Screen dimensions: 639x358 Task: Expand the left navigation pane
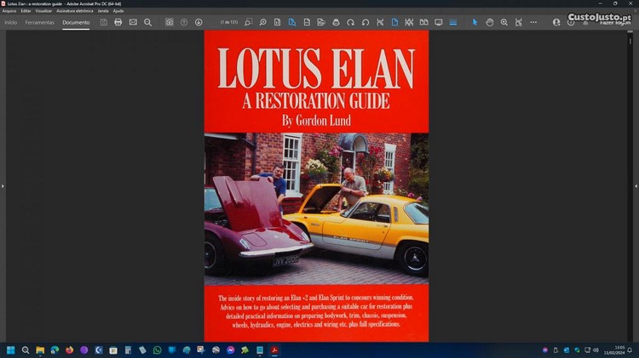point(3,185)
